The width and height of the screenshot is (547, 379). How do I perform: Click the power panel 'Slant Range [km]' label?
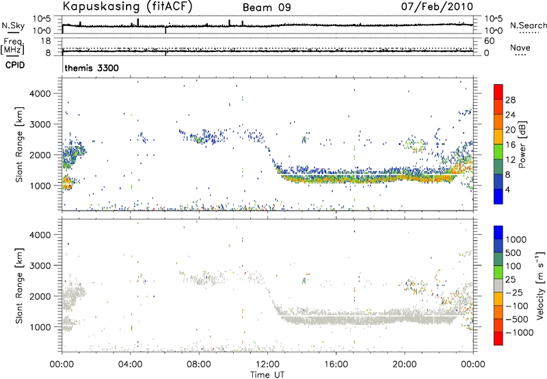[19, 144]
